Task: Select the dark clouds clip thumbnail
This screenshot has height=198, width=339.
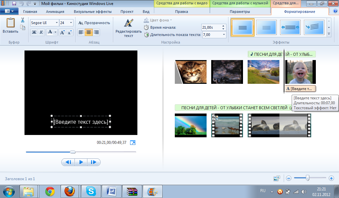Action: (227, 72)
